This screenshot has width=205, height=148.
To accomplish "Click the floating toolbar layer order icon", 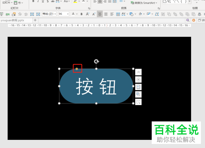I will 138,94.
